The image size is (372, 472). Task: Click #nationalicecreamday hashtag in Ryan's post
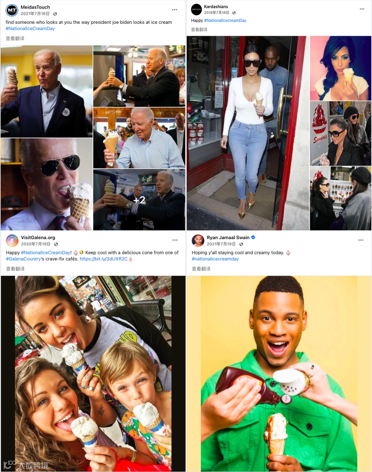(215, 259)
